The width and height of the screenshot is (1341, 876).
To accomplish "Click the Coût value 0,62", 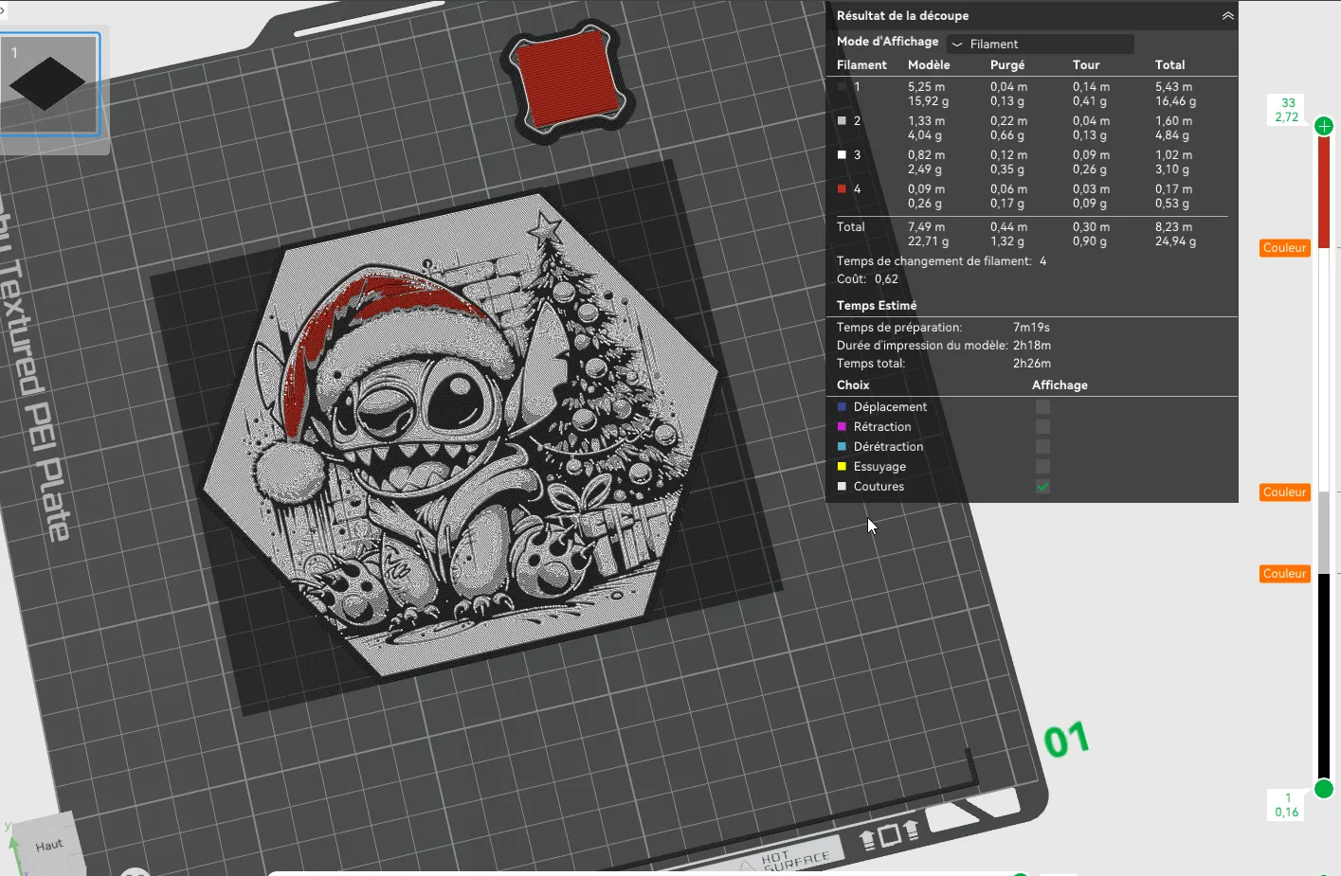I will coord(886,279).
